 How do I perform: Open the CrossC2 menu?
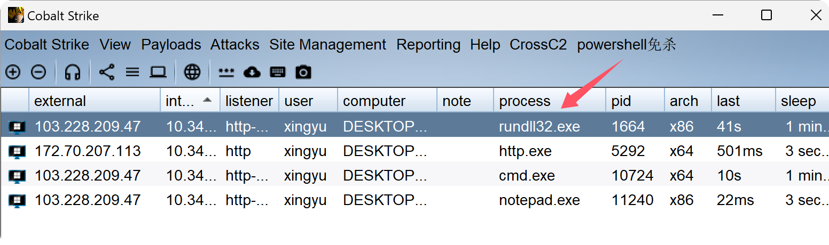pos(538,45)
